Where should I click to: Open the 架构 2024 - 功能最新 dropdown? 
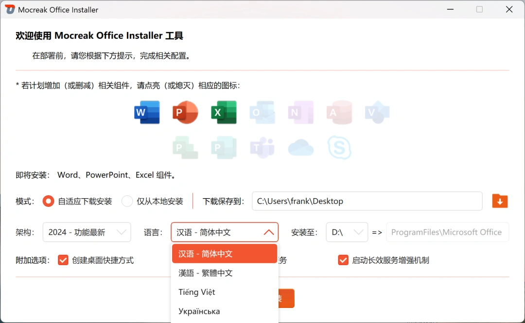point(87,232)
